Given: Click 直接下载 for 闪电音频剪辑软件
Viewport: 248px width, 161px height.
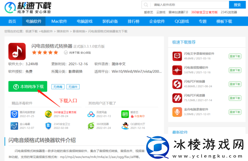Looking at the screenshot, I should pyautogui.click(x=235, y=70).
